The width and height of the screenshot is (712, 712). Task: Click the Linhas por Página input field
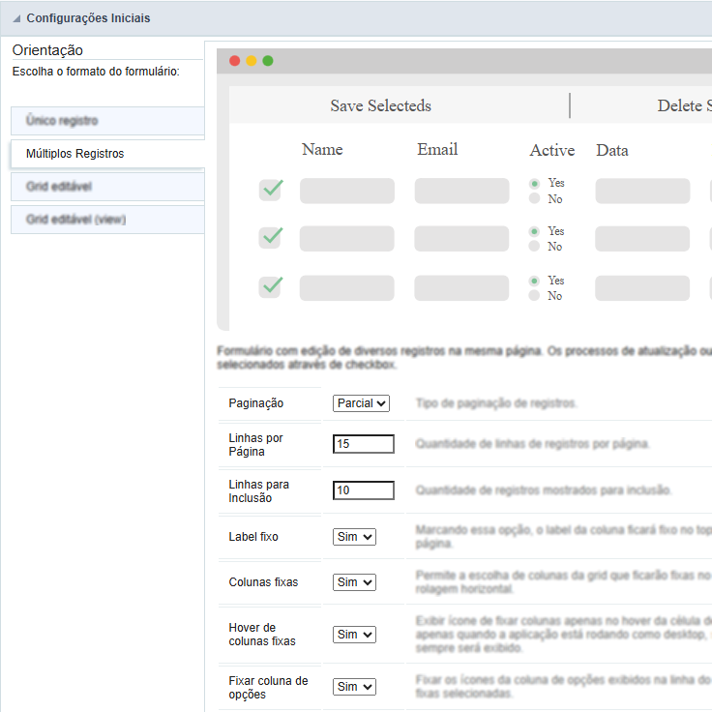pos(364,444)
